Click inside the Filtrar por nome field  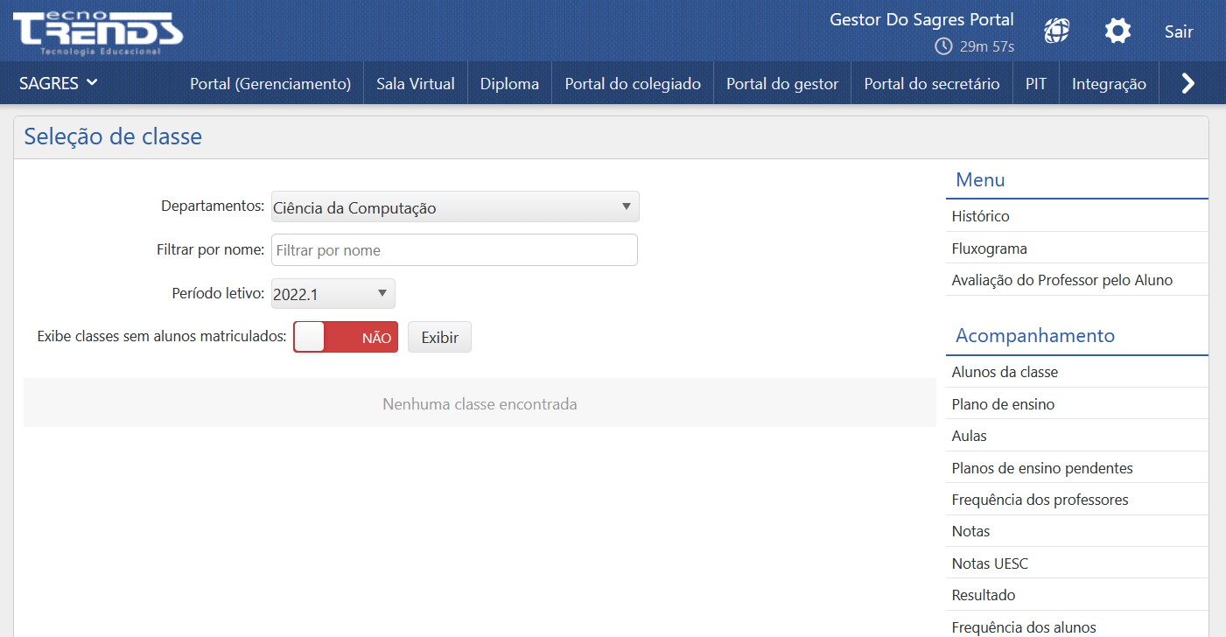click(x=454, y=249)
